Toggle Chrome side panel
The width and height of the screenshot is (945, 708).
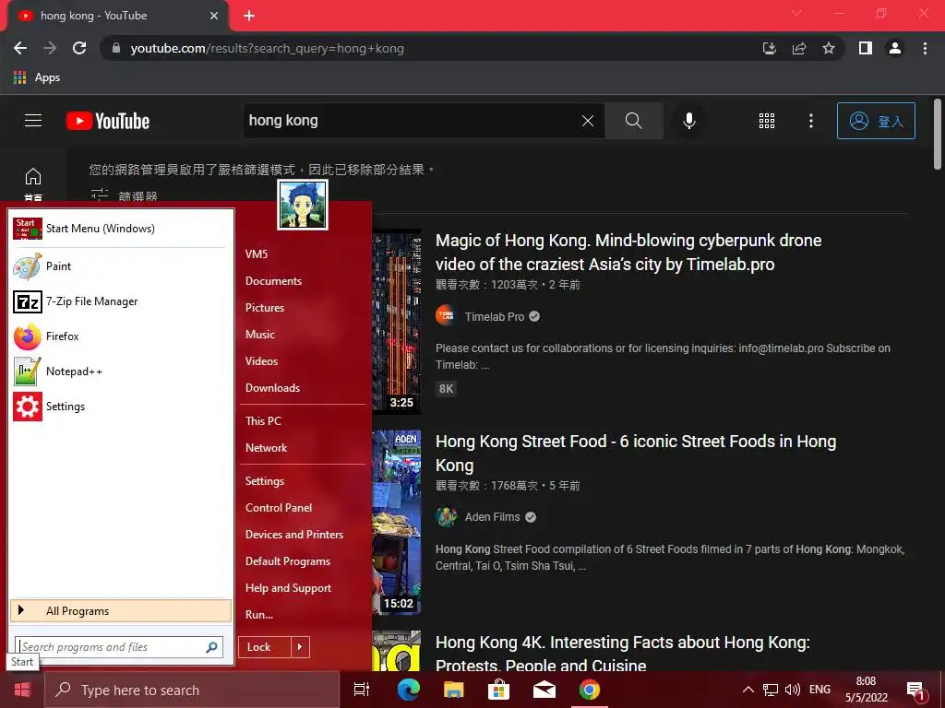pyautogui.click(x=866, y=48)
